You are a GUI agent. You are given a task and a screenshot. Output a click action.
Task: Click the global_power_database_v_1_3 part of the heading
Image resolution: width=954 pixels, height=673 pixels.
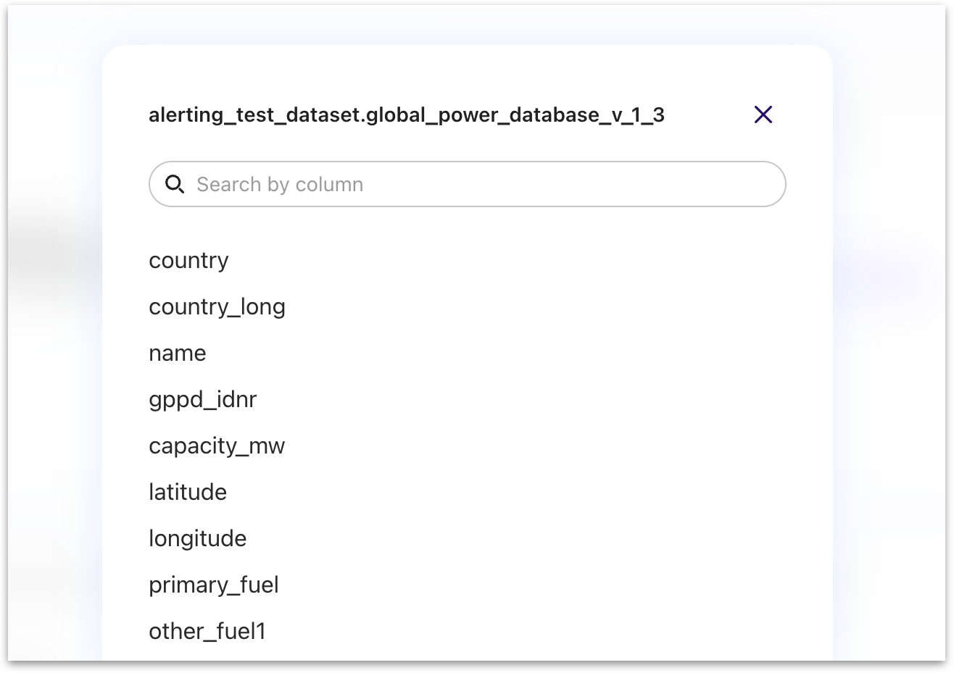click(515, 115)
